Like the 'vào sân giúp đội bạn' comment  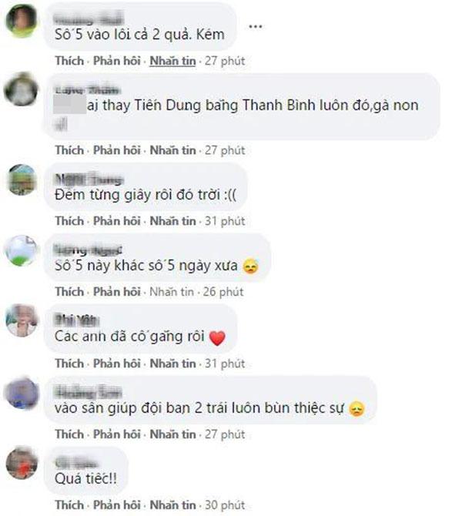pyautogui.click(x=69, y=434)
